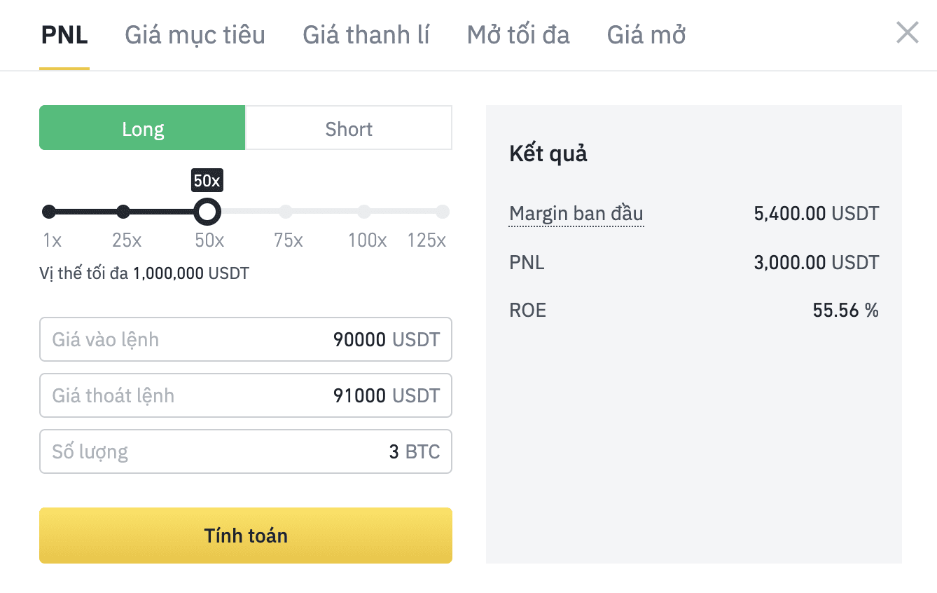Open the Giá thanh lí tab

coord(366,34)
